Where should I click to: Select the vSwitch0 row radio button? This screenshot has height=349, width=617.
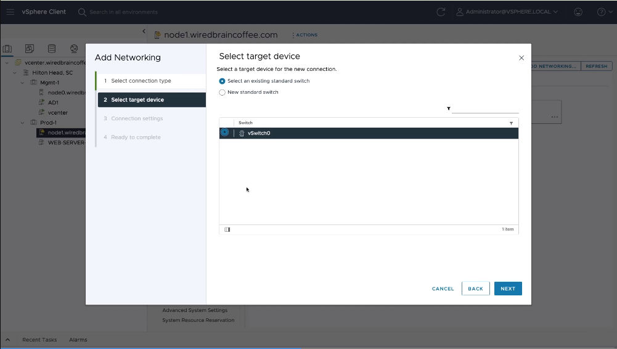tap(225, 133)
